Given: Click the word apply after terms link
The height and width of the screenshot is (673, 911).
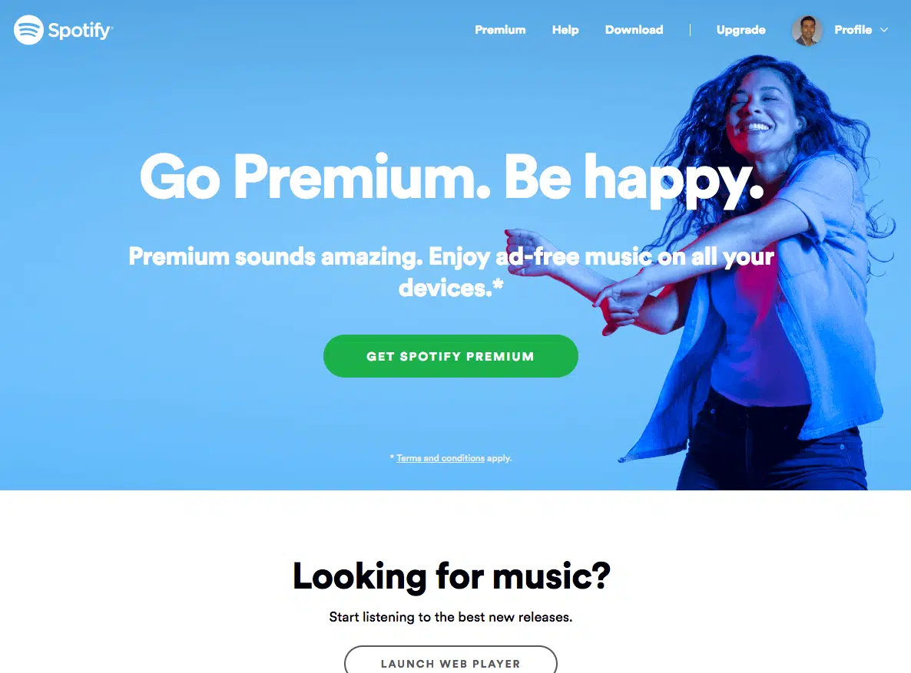Looking at the screenshot, I should point(499,458).
